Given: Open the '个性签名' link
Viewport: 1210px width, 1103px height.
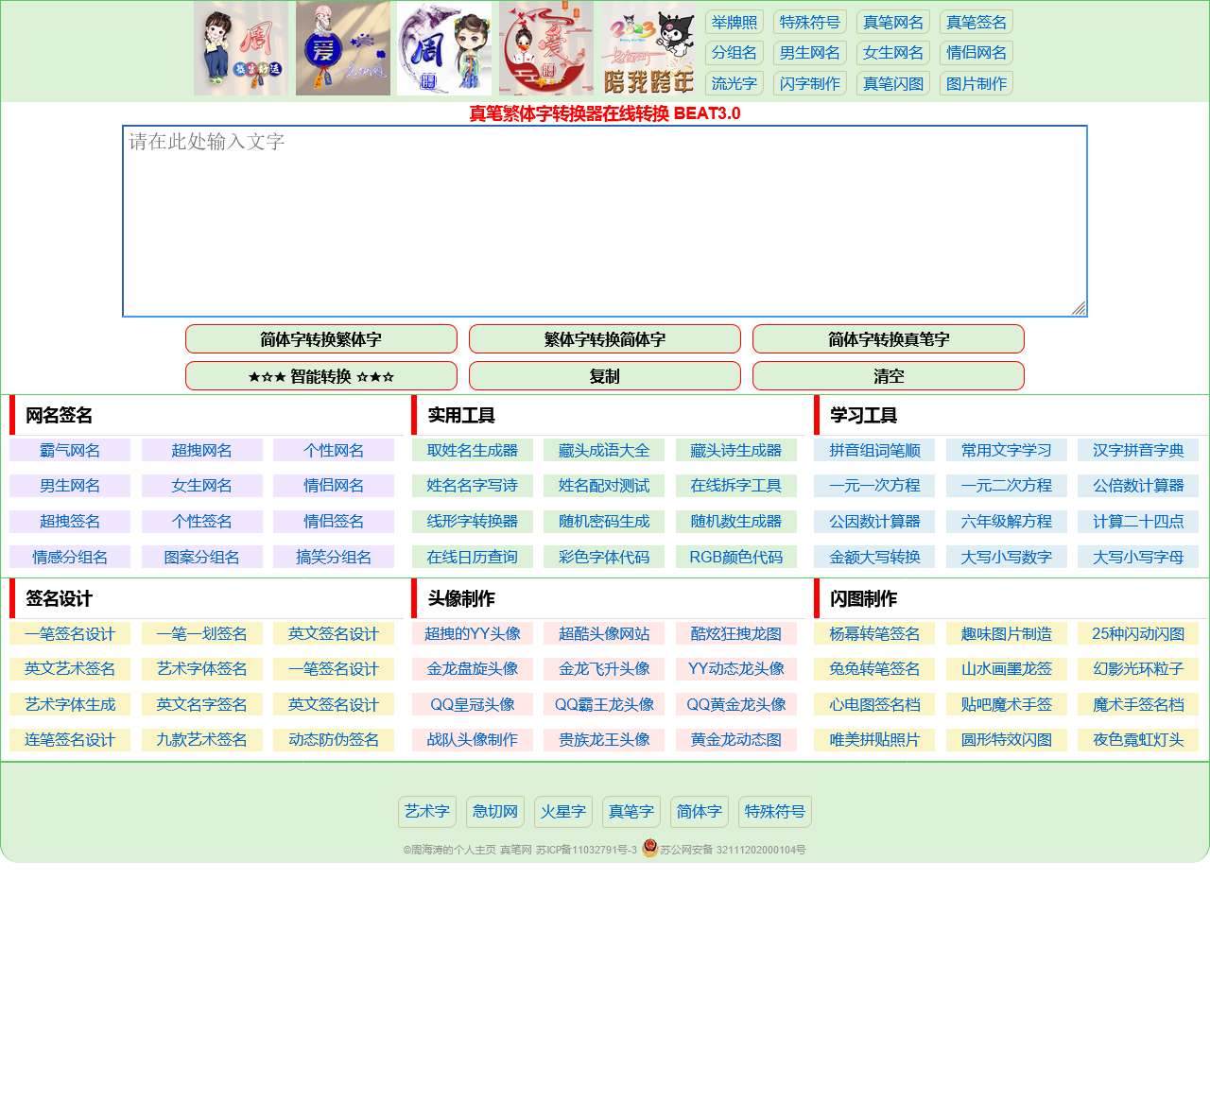Looking at the screenshot, I should (x=201, y=522).
